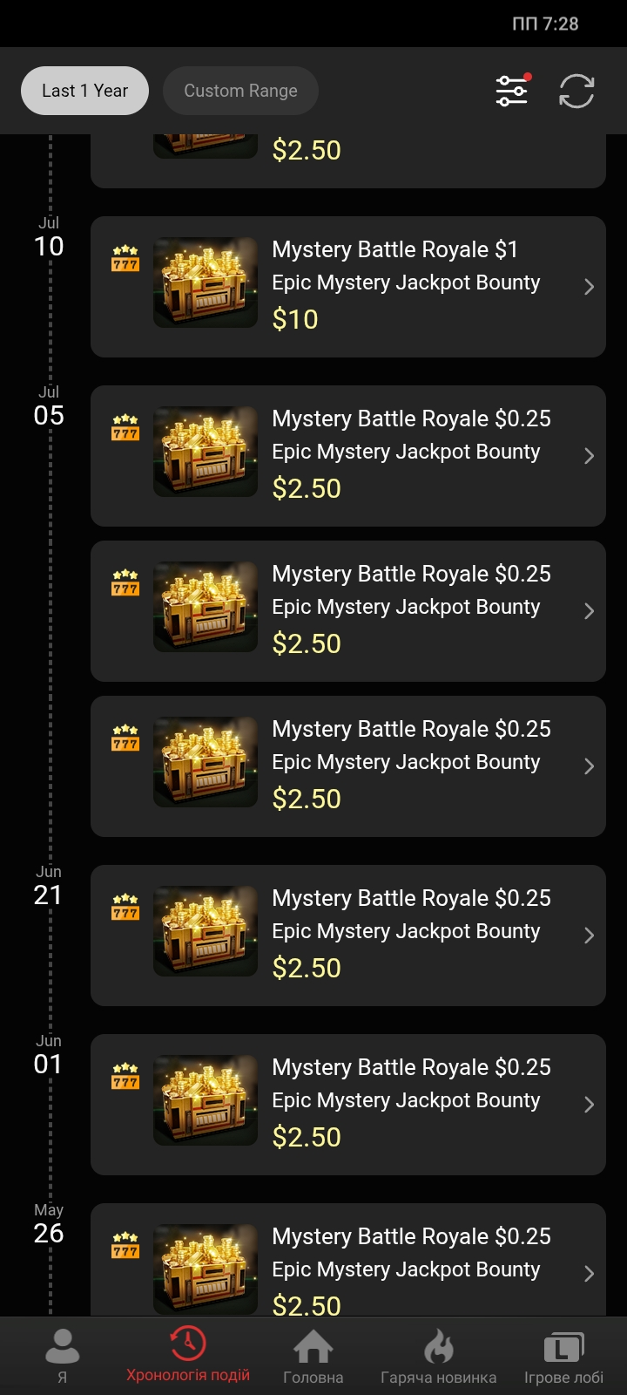Image resolution: width=627 pixels, height=1395 pixels.
Task: Tap the treasure chest thumbnail on Jul 05
Action: [x=206, y=452]
